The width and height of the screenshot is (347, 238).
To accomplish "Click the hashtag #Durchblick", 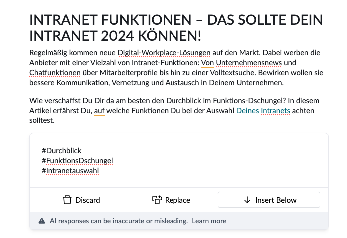I will point(62,150).
